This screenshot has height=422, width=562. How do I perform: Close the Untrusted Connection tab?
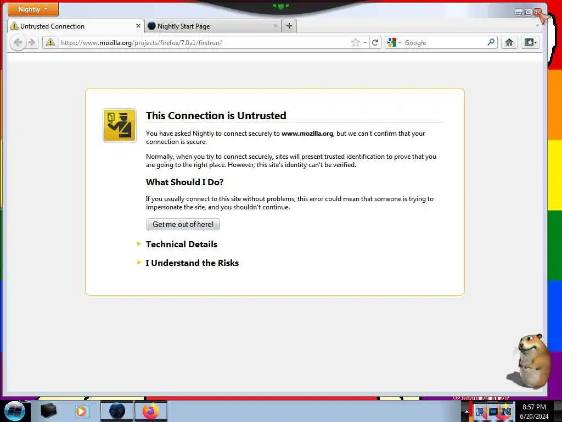tap(138, 26)
